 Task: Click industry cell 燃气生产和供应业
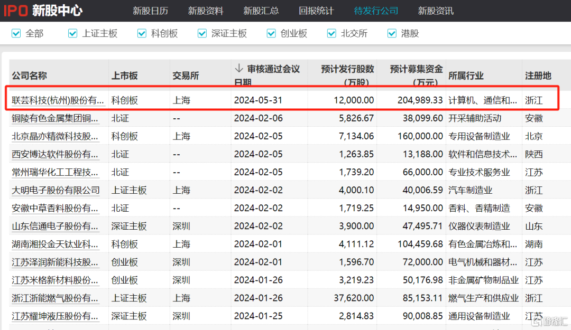(484, 298)
